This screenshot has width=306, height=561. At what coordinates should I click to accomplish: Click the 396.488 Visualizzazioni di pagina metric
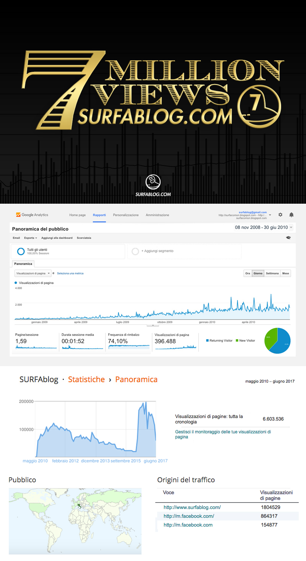pyautogui.click(x=175, y=341)
